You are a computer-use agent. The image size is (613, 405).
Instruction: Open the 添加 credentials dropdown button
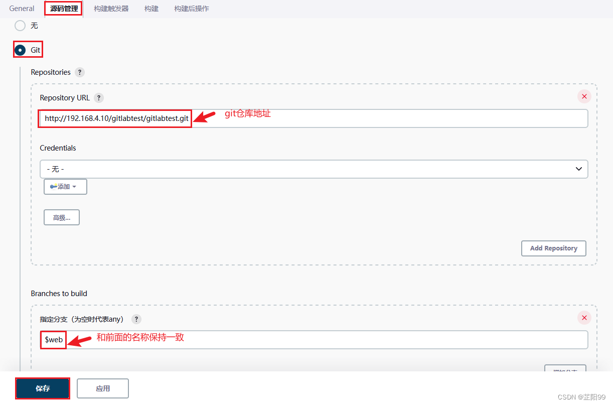(65, 187)
